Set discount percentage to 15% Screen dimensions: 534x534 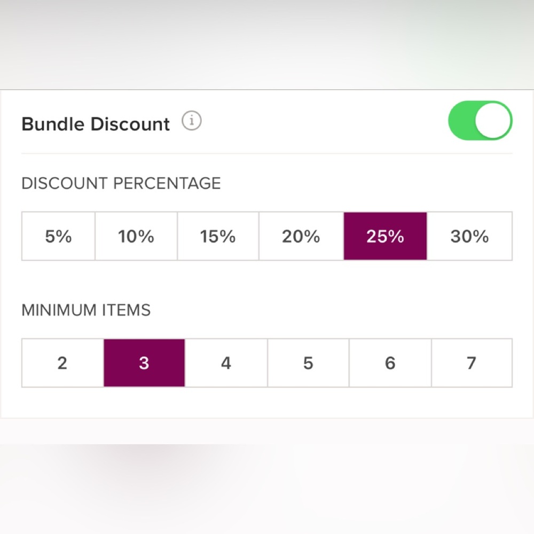click(x=218, y=236)
